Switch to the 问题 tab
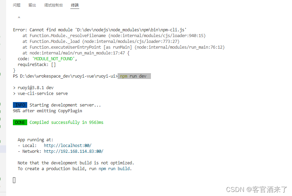This screenshot has height=196, width=292. click(x=17, y=5)
